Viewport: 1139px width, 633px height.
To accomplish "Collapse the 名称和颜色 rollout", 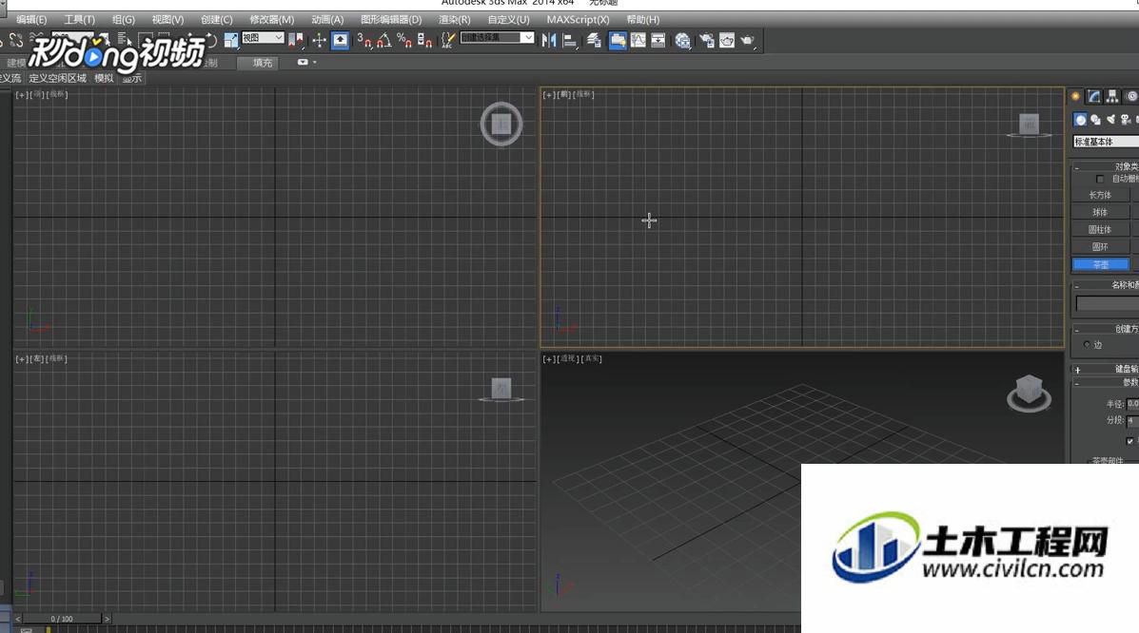I will click(1107, 284).
